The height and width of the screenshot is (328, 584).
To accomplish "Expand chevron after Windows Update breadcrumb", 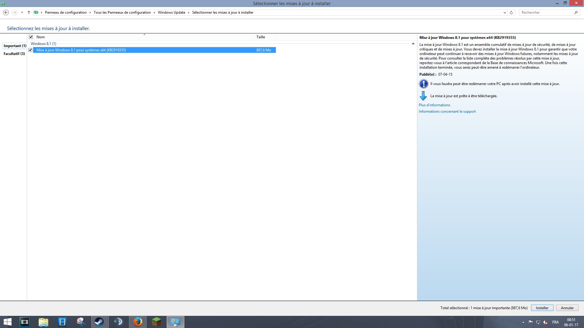I will pos(189,12).
